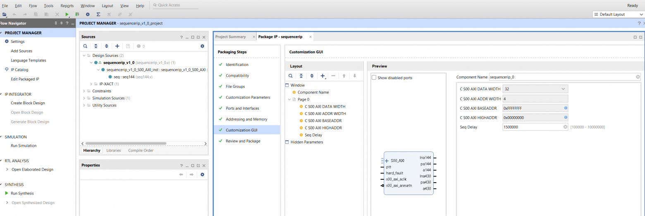Open Settings gear in main toolbar
645x216 pixels.
(88, 14)
